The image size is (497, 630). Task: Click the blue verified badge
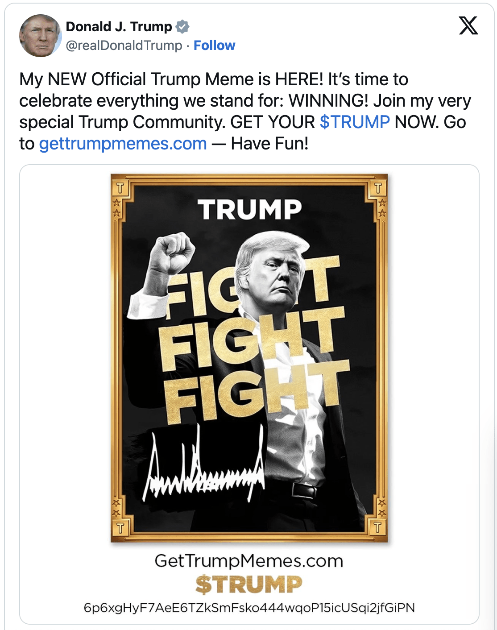182,27
